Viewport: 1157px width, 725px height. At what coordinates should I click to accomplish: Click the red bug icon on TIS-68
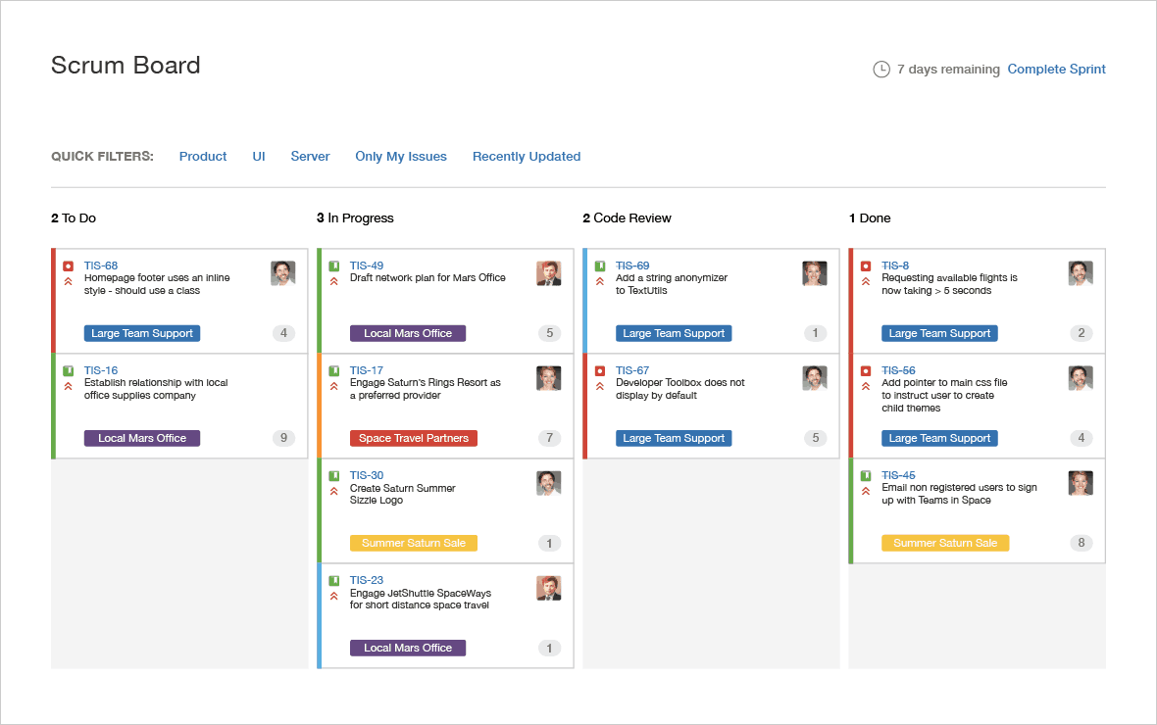(69, 266)
